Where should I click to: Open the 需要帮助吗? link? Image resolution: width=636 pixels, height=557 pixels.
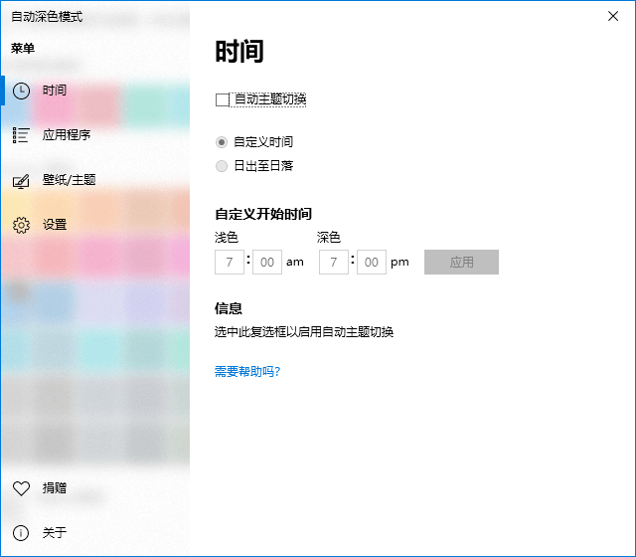(247, 371)
